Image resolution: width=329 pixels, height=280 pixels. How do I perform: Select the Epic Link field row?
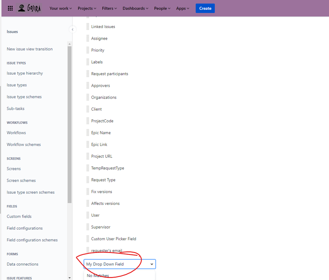[x=99, y=144]
